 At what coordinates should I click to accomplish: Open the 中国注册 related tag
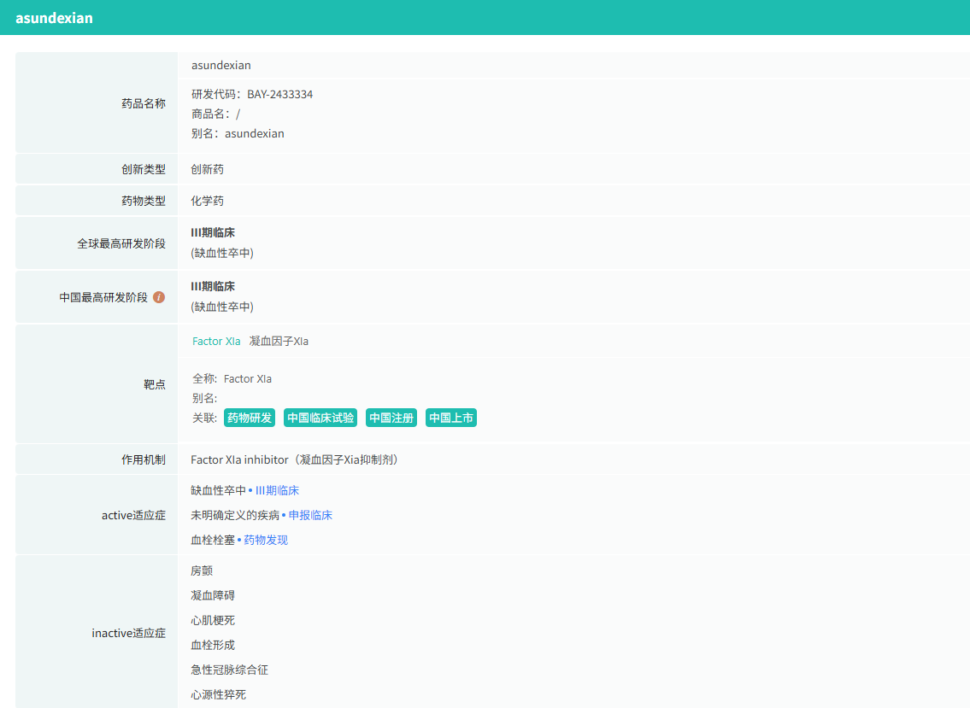coord(391,418)
